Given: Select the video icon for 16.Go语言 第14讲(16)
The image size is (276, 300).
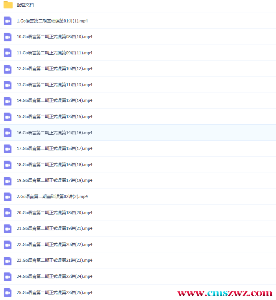Looking at the screenshot, I should [x=8, y=133].
